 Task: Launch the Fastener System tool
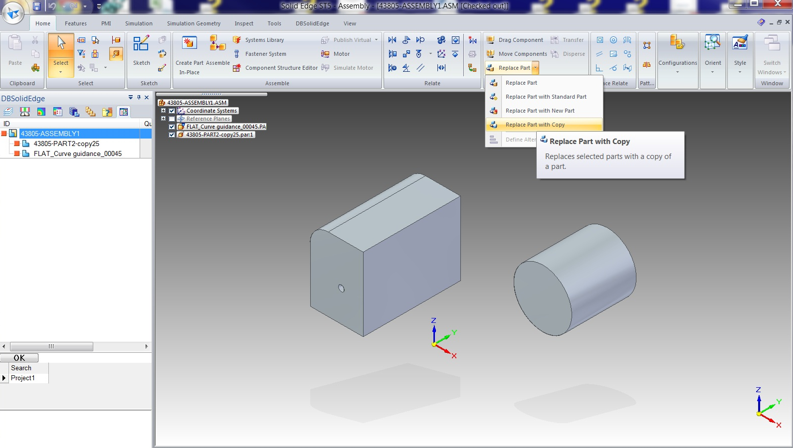coord(237,54)
